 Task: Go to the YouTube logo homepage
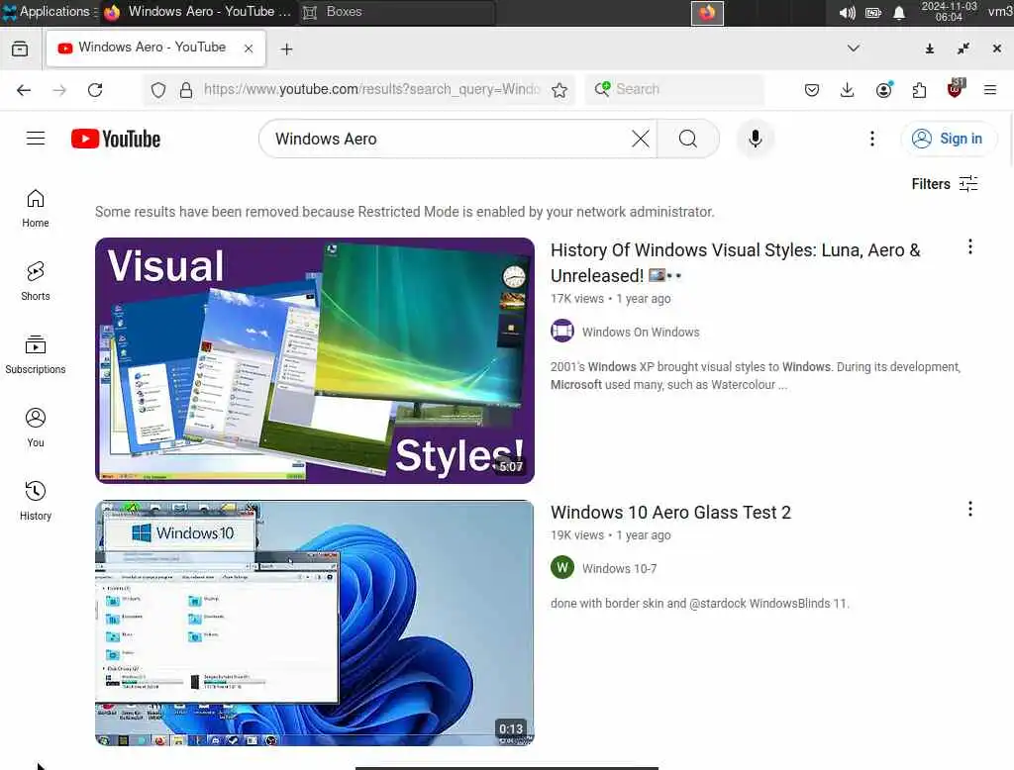[x=116, y=139]
